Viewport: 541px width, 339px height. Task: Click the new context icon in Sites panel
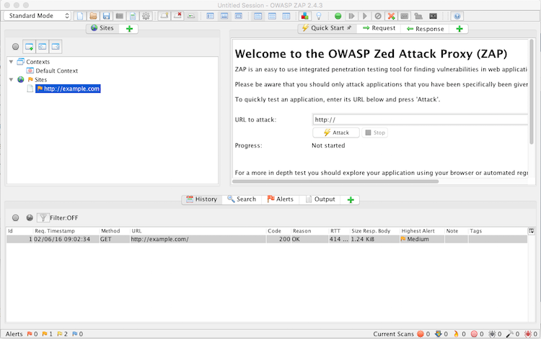pos(29,47)
